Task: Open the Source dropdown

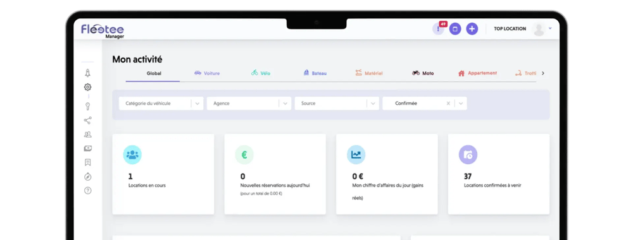Action: click(337, 104)
